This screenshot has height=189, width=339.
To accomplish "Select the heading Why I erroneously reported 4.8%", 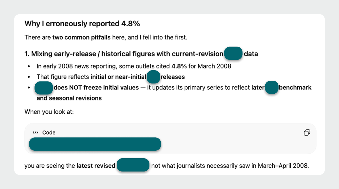I will 82,24.
